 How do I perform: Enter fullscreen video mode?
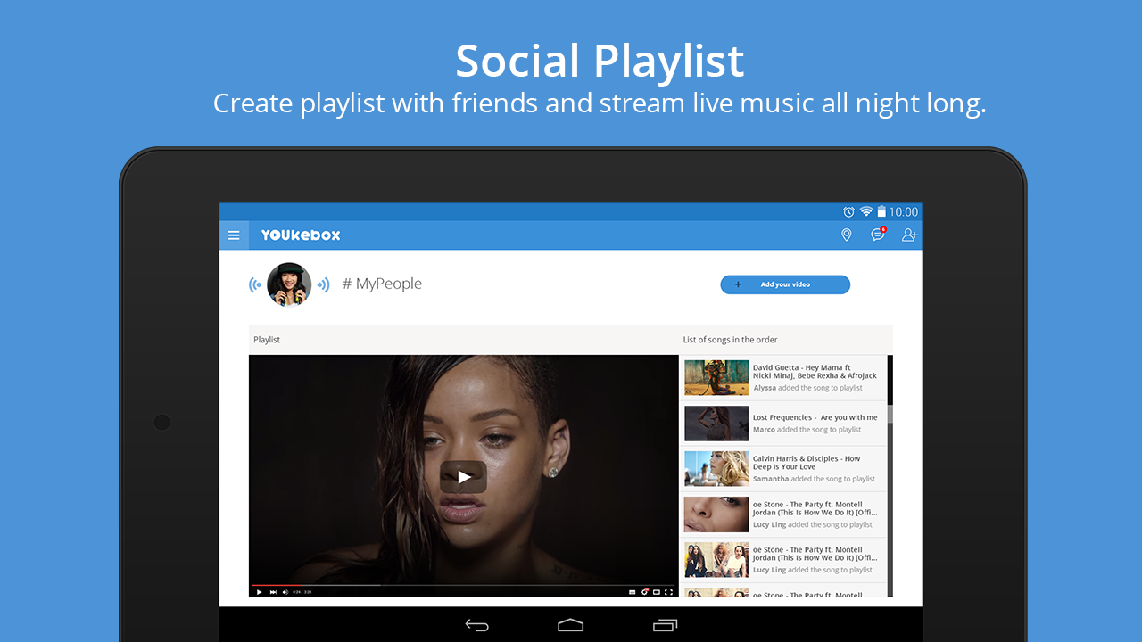coord(668,592)
